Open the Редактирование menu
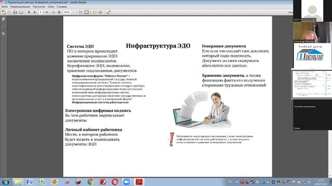332x186 pixels. [x=20, y=7]
